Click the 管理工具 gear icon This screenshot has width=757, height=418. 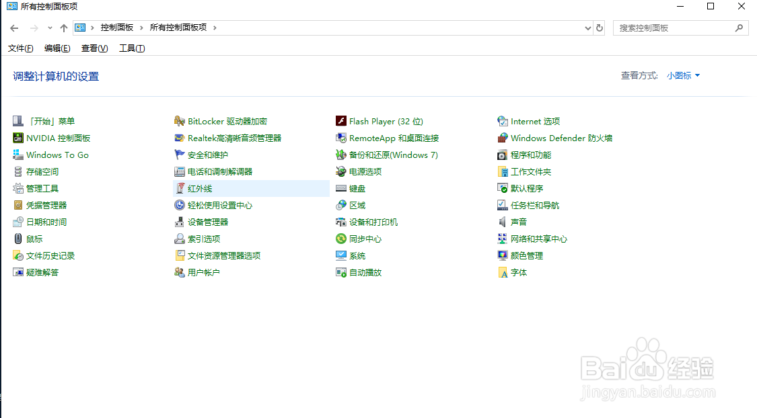[18, 189]
